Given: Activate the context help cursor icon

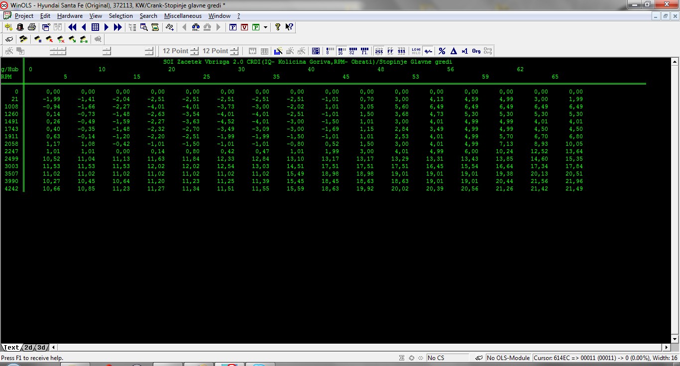Looking at the screenshot, I should point(289,27).
